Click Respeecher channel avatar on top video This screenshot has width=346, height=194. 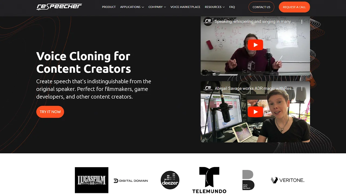[208, 22]
